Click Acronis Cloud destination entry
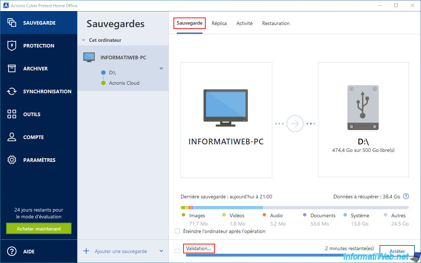421x263 pixels. coord(124,83)
